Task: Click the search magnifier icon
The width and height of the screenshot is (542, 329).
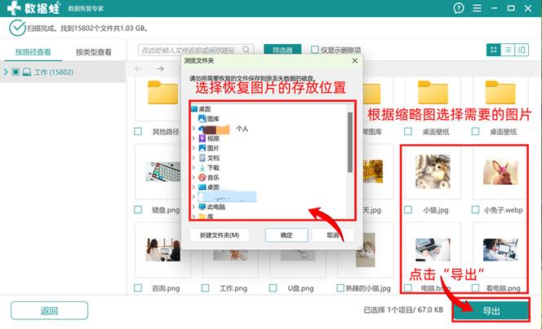Action: (246, 50)
